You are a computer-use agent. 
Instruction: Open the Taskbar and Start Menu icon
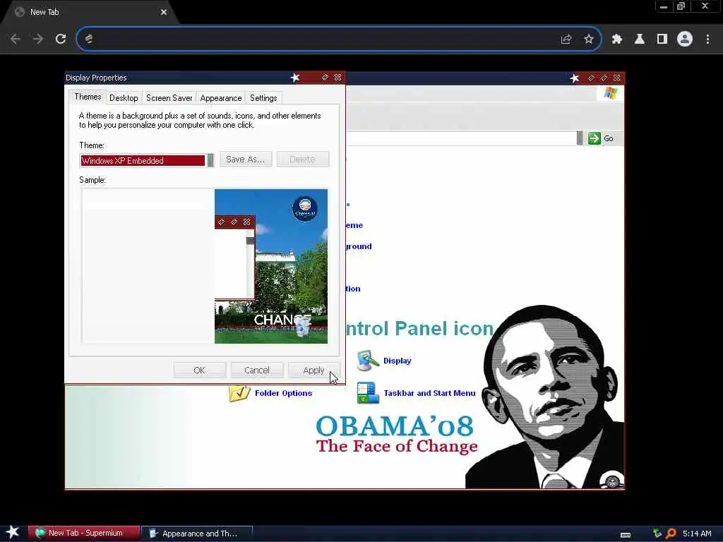pos(368,393)
